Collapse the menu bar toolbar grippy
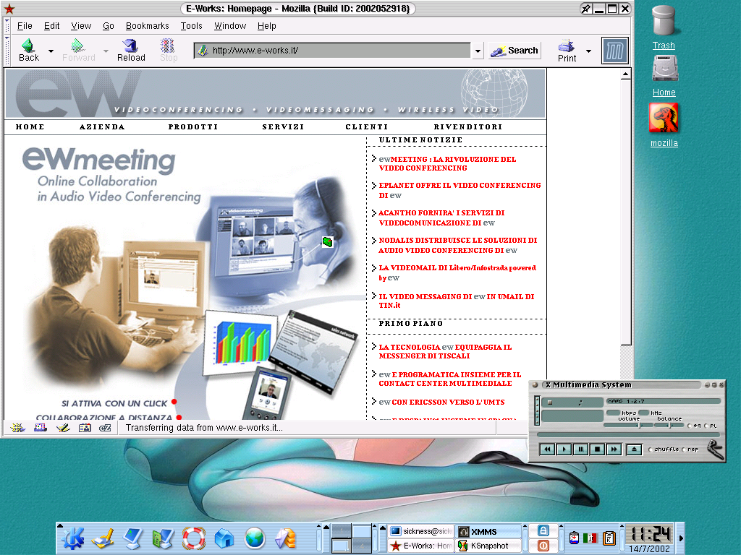 [7, 25]
